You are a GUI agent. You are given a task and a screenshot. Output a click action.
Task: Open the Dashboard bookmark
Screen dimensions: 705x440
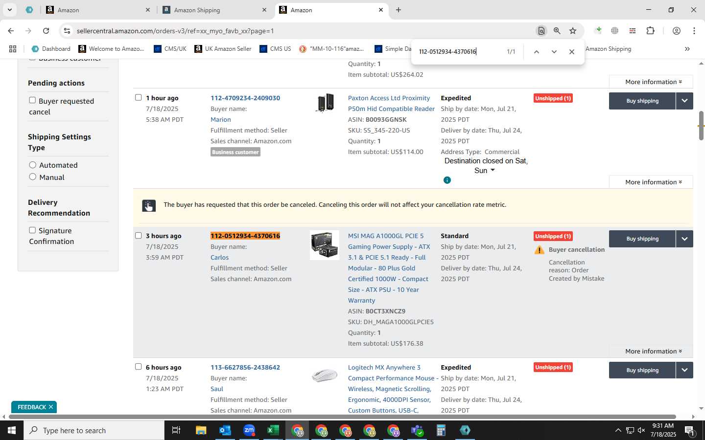pos(51,49)
